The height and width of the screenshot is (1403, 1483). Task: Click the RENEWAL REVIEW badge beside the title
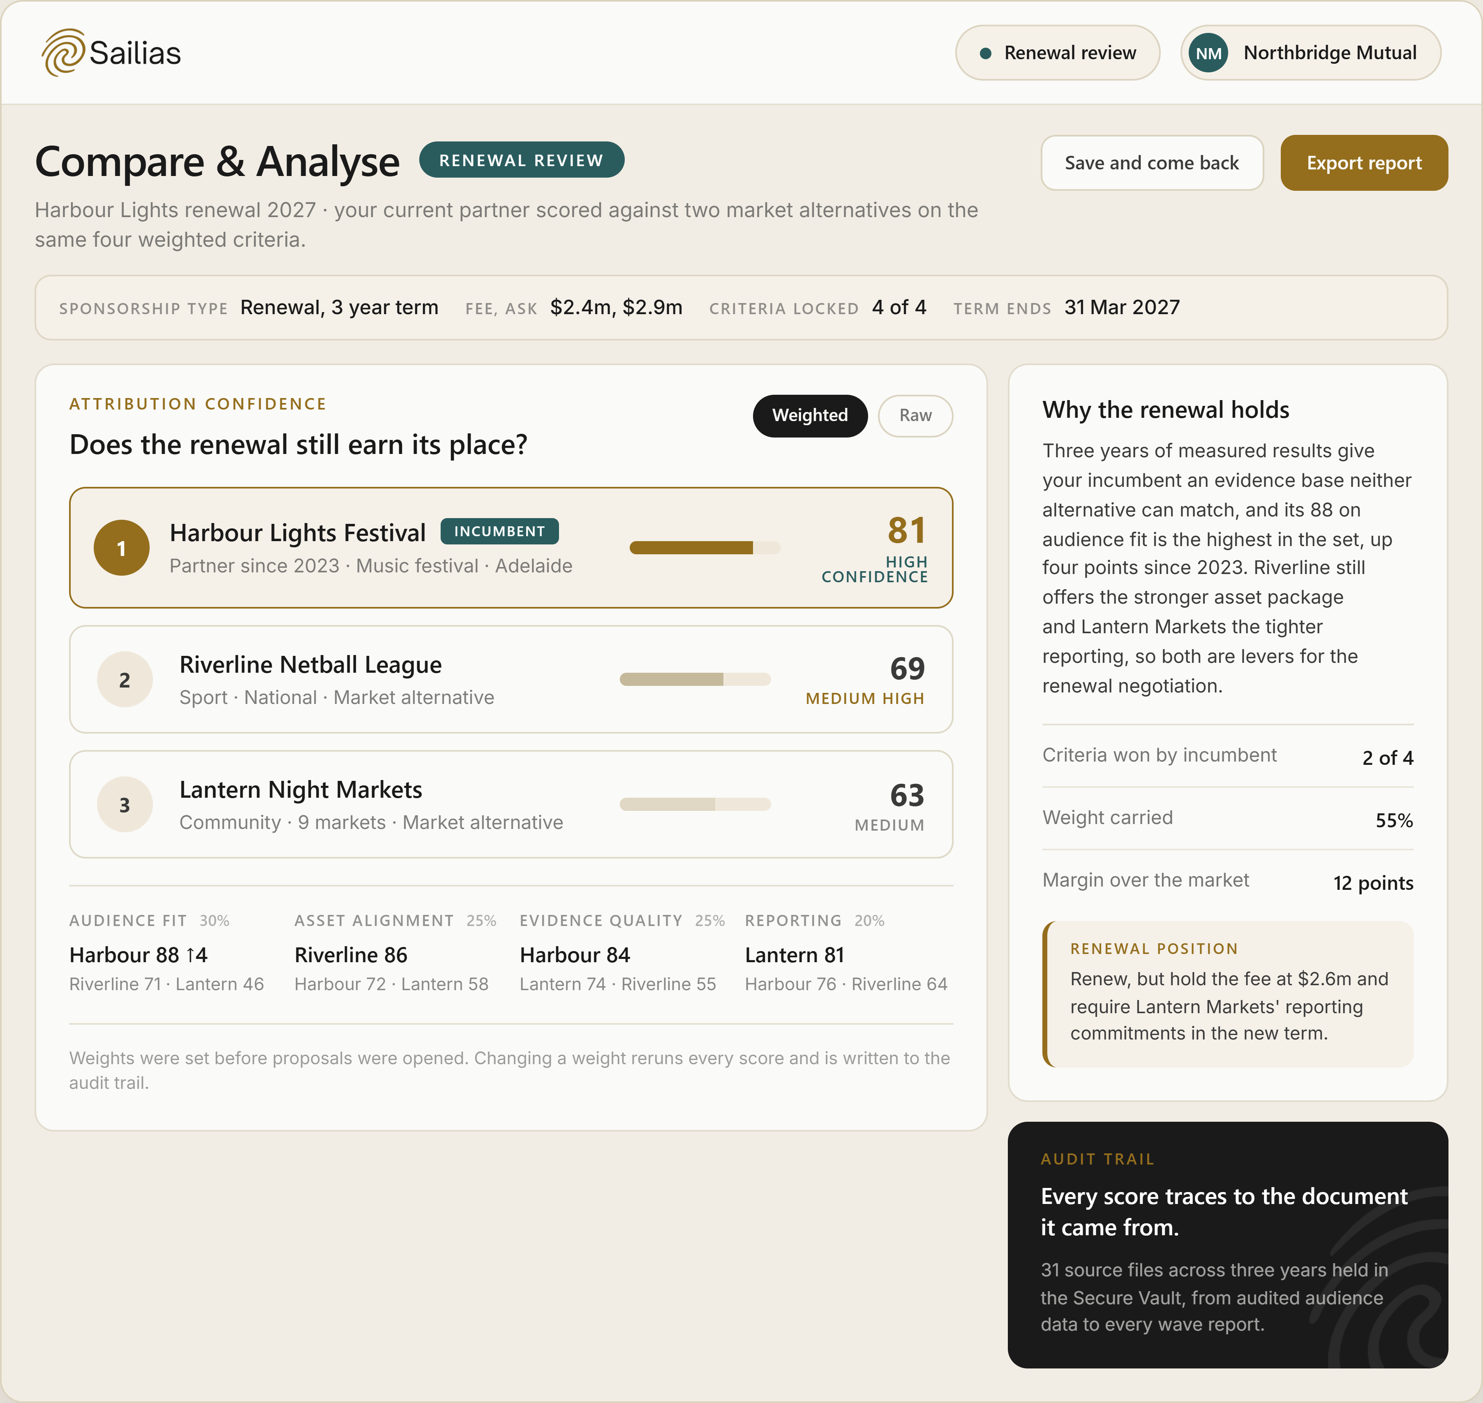tap(521, 160)
